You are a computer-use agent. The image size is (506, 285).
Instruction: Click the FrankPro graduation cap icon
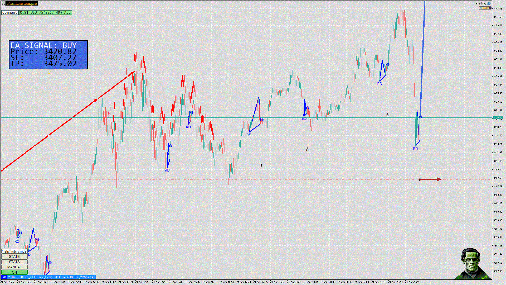[489, 4]
